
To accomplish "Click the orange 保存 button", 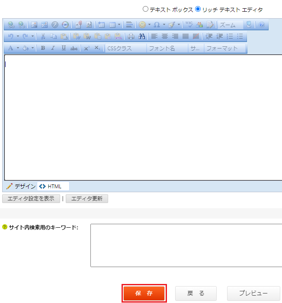I will coord(144,293).
